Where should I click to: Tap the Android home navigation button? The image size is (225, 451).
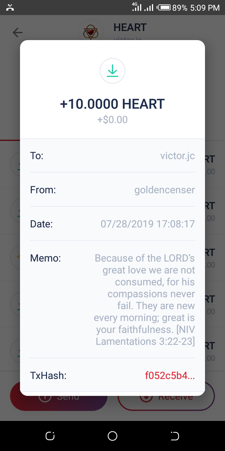click(112, 436)
